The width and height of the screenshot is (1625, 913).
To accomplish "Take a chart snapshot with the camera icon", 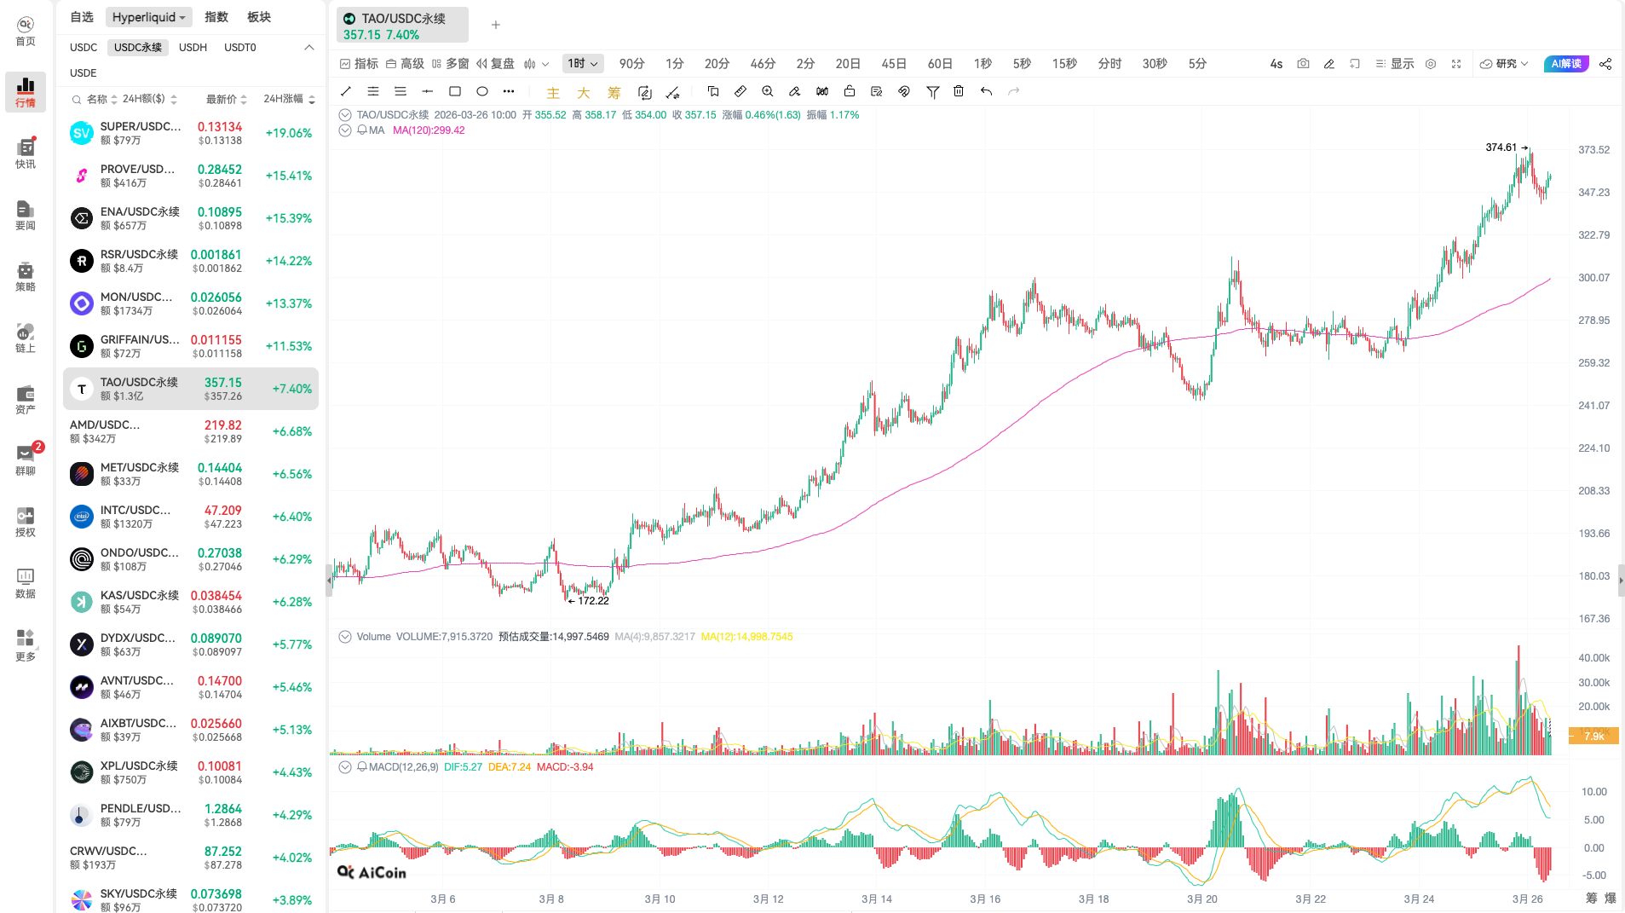I will 1303,63.
